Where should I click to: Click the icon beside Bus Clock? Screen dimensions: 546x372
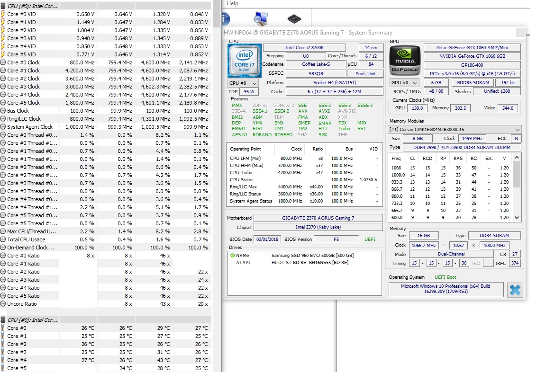(3, 111)
